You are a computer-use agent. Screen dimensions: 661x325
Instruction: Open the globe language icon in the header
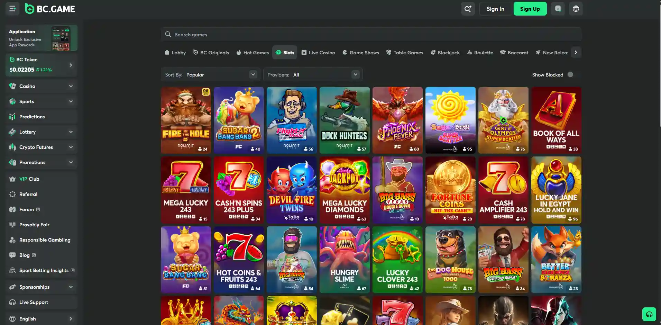tap(576, 9)
